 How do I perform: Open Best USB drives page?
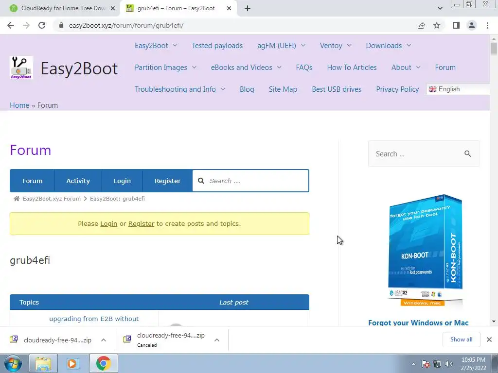(337, 89)
